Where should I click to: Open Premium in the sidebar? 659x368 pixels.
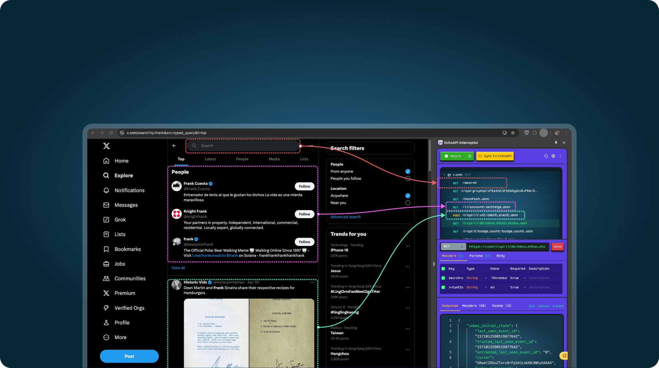119,293
